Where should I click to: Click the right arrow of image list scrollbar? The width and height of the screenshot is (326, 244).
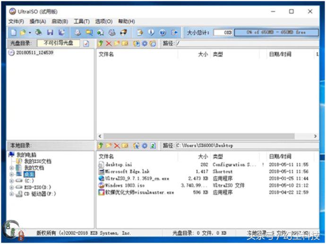click(x=315, y=136)
